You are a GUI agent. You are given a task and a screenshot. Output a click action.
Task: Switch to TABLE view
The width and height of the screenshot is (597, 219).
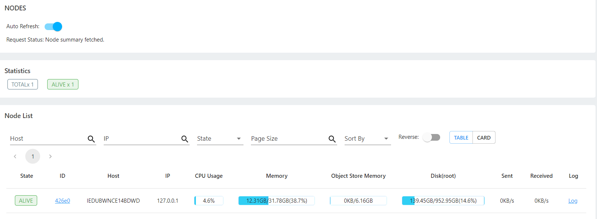pyautogui.click(x=461, y=138)
